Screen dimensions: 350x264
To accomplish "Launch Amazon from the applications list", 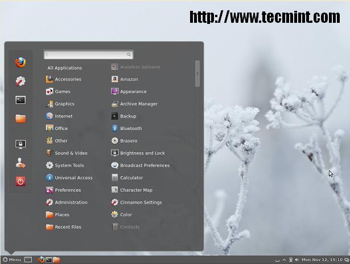I will 129,79.
